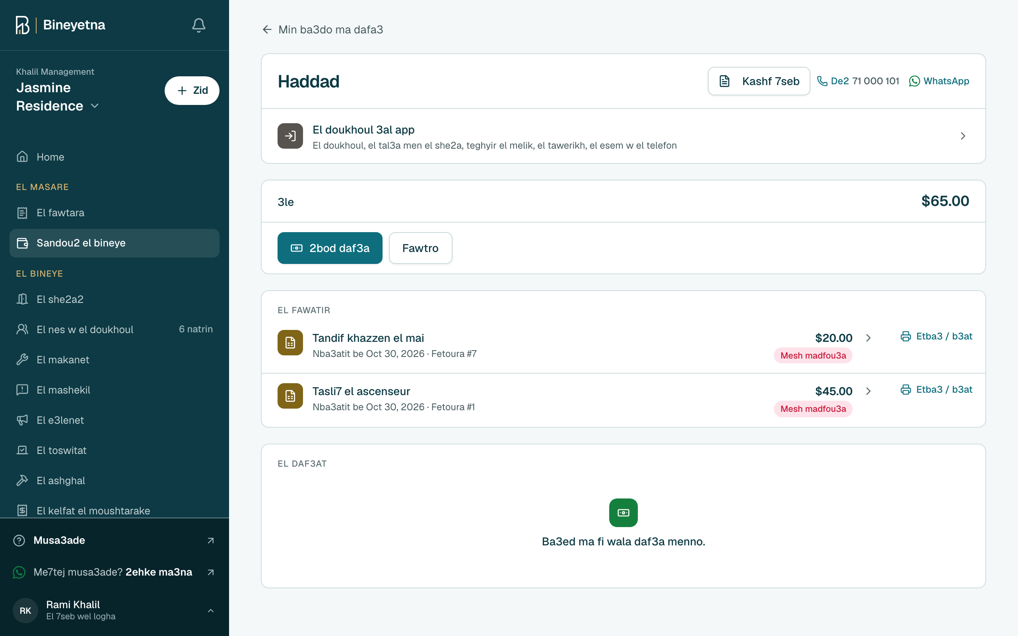Click 2ehke ma3na support link
This screenshot has width=1018, height=636.
[159, 572]
